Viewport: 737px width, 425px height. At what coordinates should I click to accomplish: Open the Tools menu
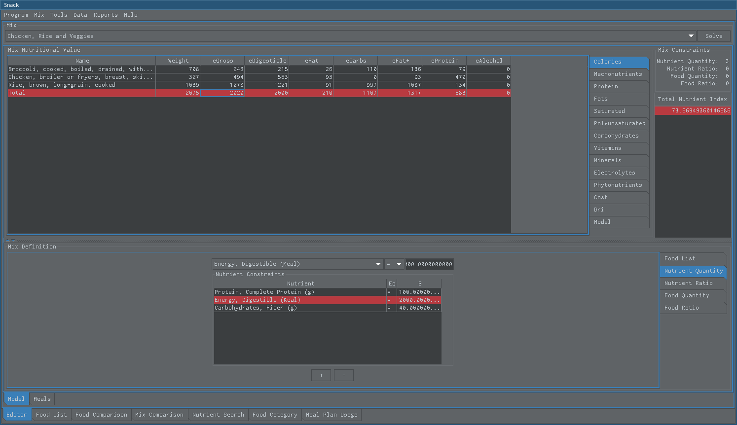pos(59,15)
